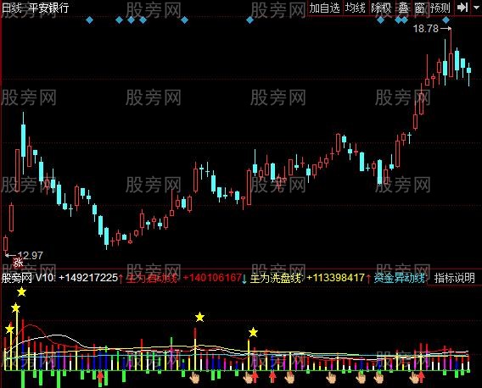Screen dimensions: 482x388
Task: Toggle the 均线 moving average lines
Action: tap(355, 8)
